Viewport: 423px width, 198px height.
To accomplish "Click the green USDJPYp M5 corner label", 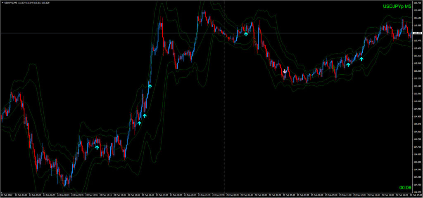I will click(x=397, y=6).
